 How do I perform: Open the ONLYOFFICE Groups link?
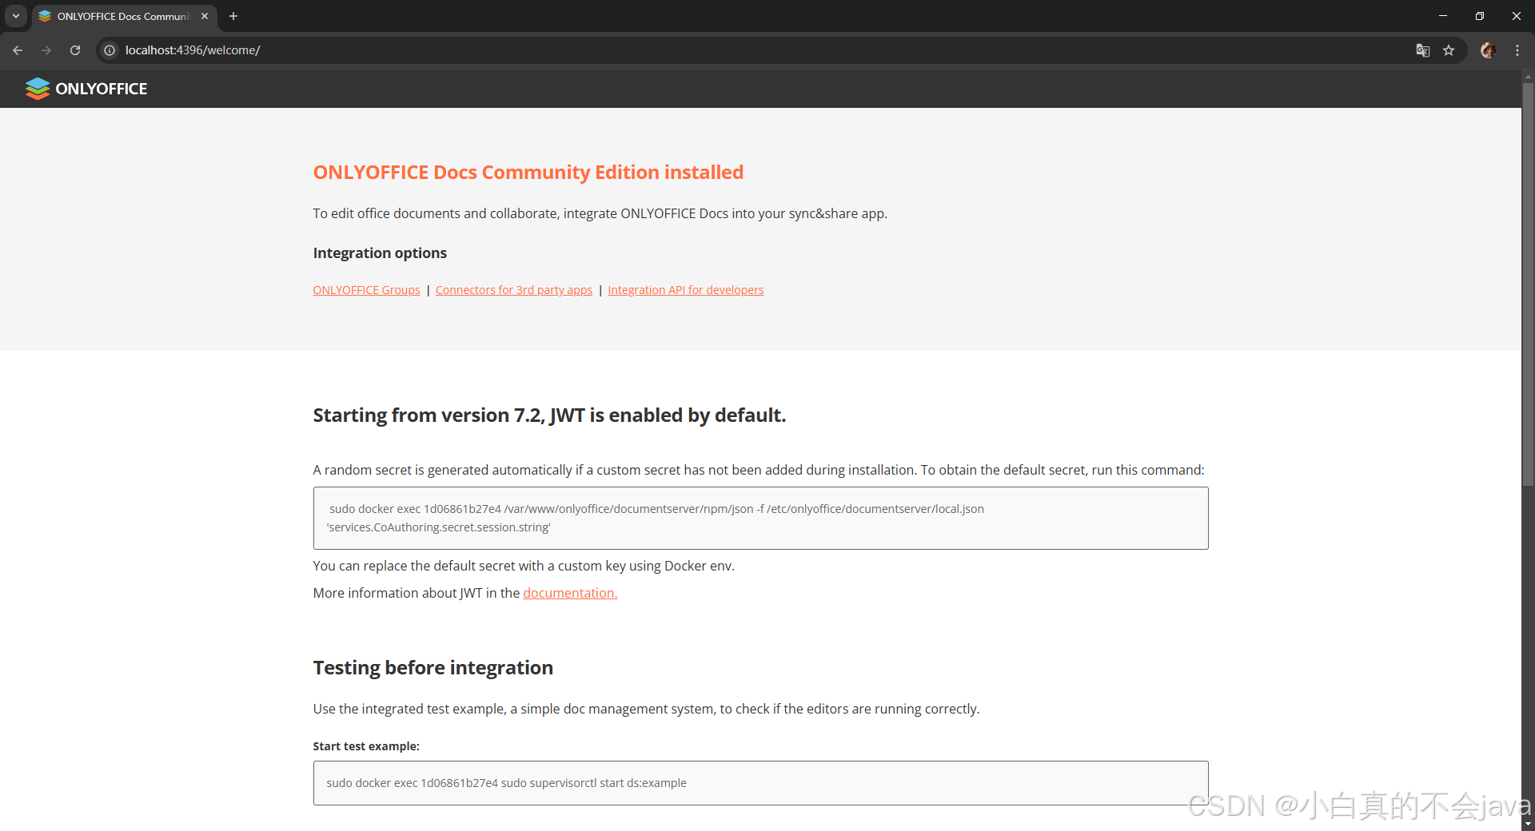[x=366, y=290]
